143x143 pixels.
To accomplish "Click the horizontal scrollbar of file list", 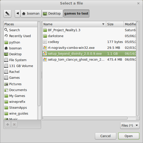I will pyautogui.click(x=85, y=118).
